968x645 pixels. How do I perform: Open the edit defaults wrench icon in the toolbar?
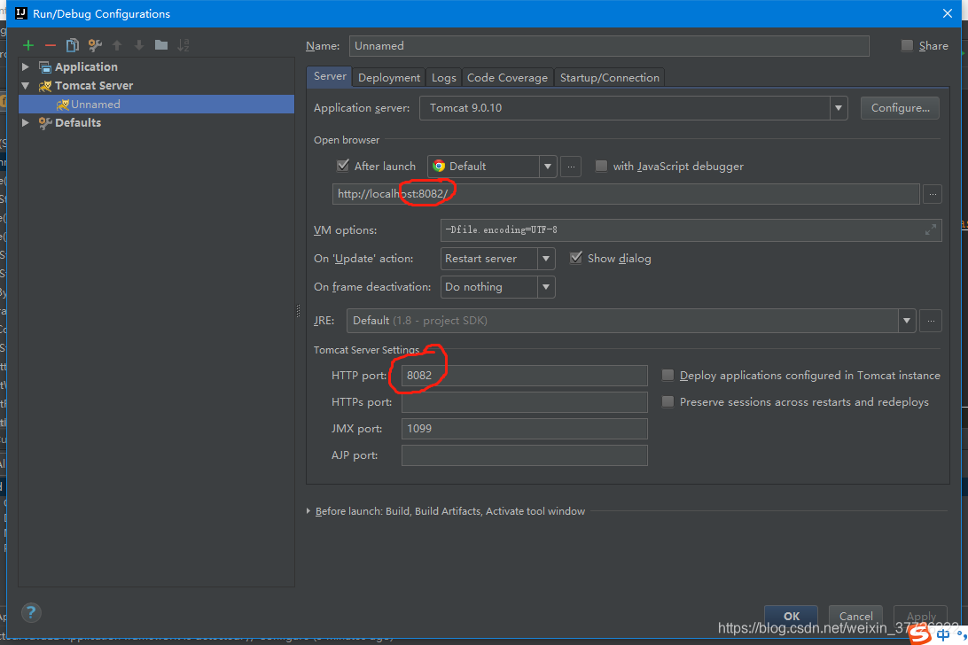click(x=95, y=45)
